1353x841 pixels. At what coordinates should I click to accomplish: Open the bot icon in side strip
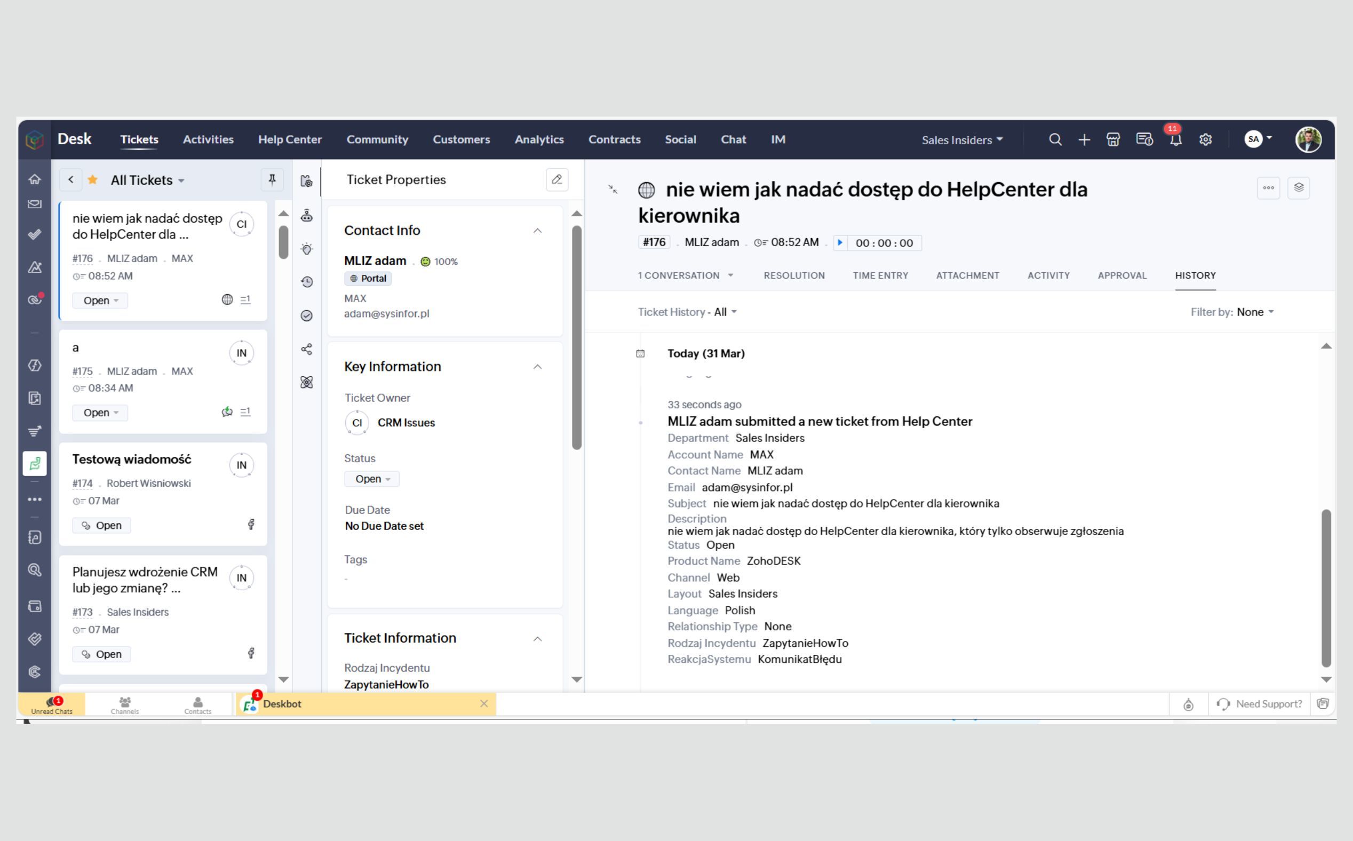[x=306, y=216]
